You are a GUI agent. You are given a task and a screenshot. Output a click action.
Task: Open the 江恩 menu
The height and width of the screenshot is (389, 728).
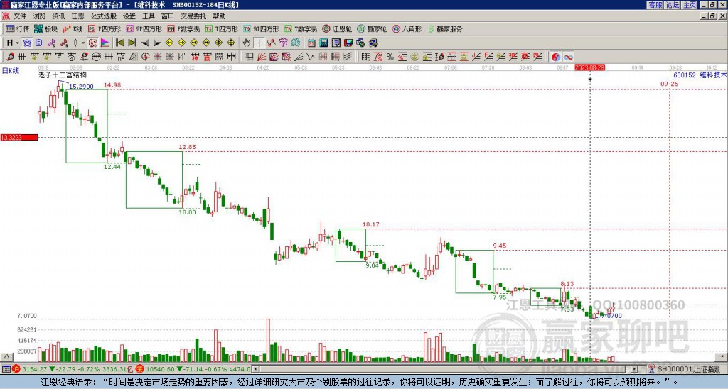coord(77,16)
